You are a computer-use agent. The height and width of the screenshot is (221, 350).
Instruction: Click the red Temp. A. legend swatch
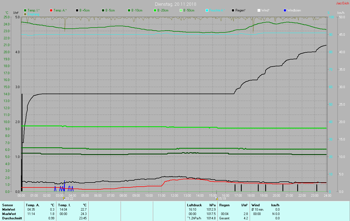click(51, 10)
